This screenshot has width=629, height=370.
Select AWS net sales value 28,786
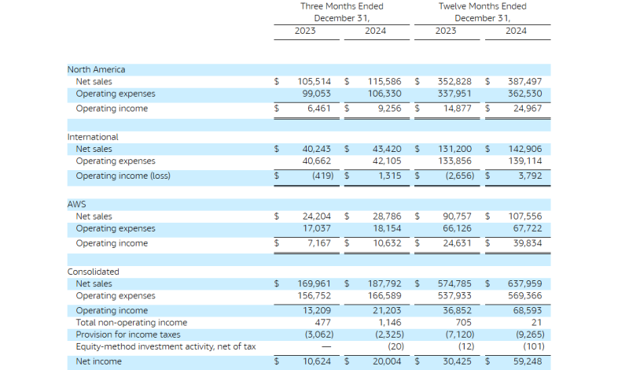384,216
